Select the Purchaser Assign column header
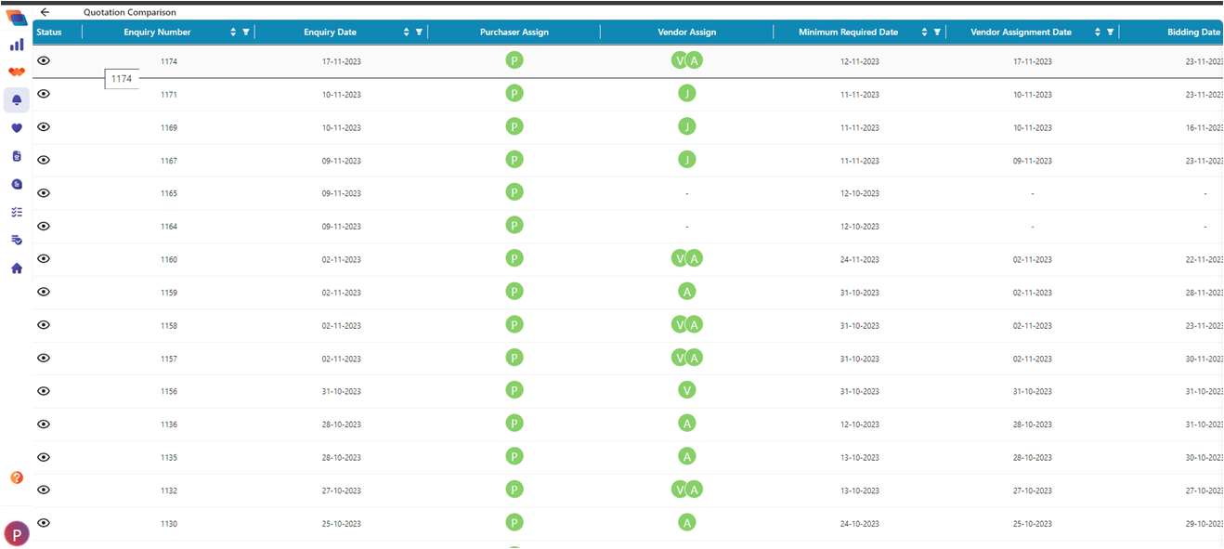This screenshot has height=549, width=1224. (514, 32)
